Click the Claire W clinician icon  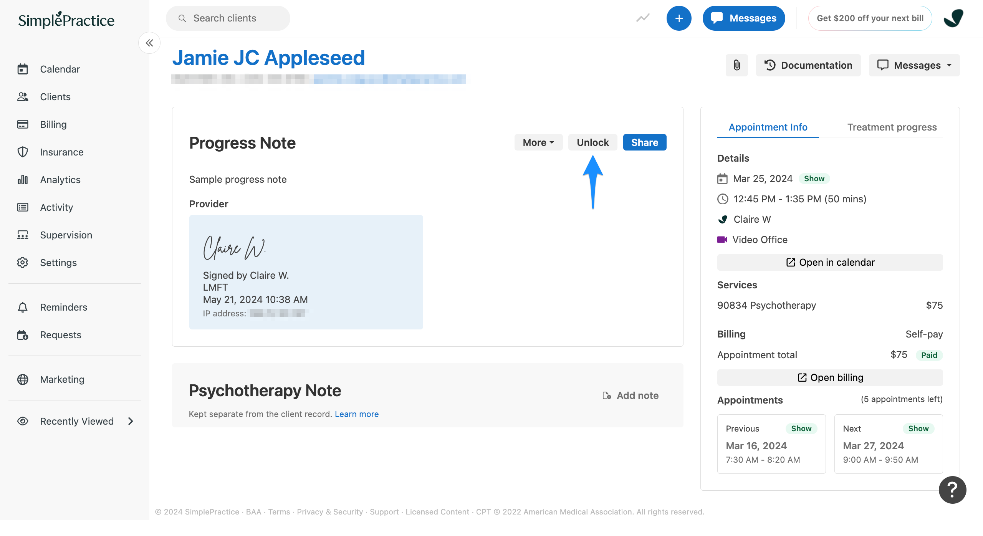pos(723,219)
